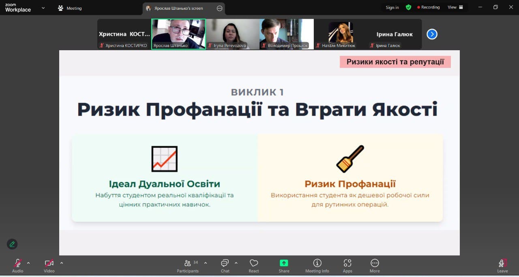This screenshot has height=277, width=519.
Task: Open Meeting info
Action: (x=317, y=266)
